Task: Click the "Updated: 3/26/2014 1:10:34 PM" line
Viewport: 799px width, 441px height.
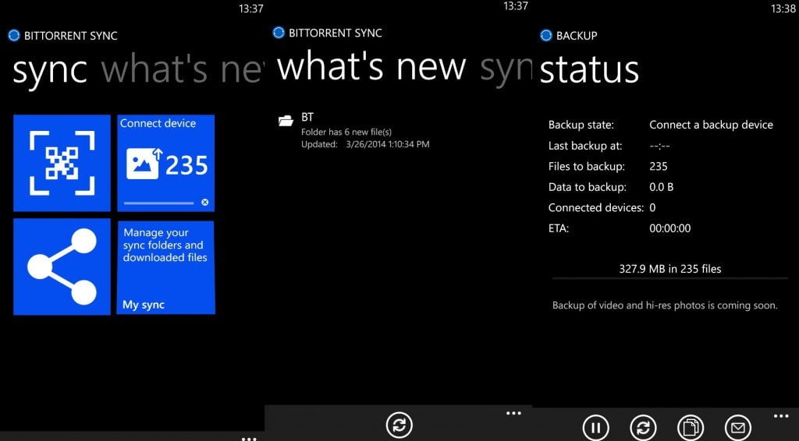Action: tap(365, 144)
